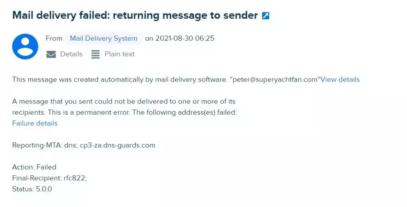The width and height of the screenshot is (407, 207).
Task: Click the Mail delivery failed subject heading
Action: [135, 16]
